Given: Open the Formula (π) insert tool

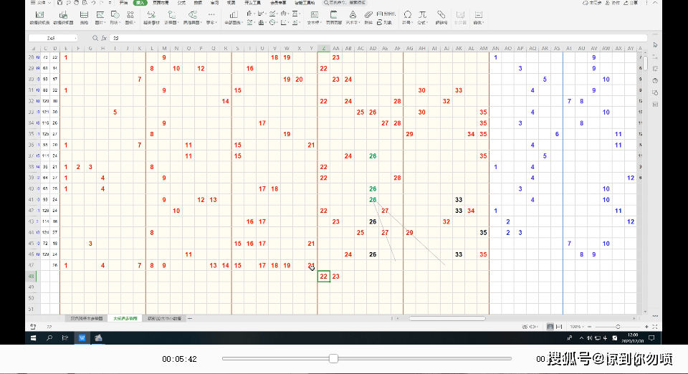Looking at the screenshot, I should click(x=422, y=16).
